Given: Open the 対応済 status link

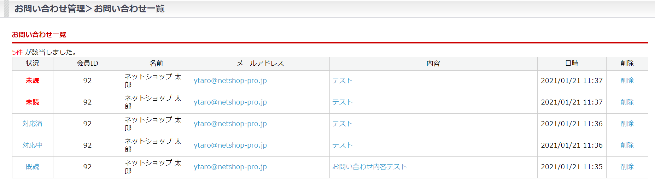Looking at the screenshot, I should point(33,124).
